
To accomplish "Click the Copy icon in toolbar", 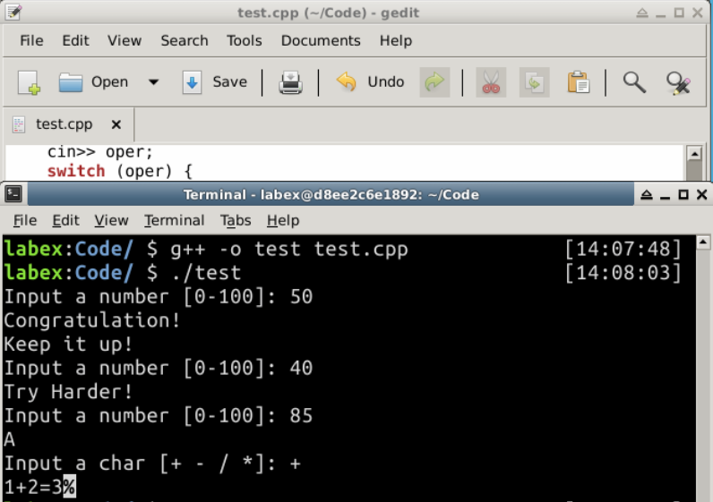I will pyautogui.click(x=534, y=82).
